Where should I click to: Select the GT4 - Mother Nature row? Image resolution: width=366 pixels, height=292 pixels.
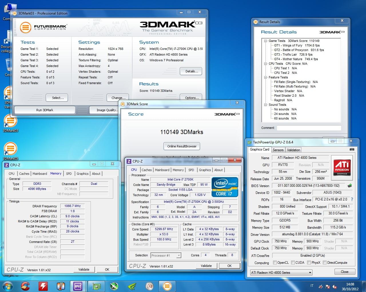click(x=296, y=59)
